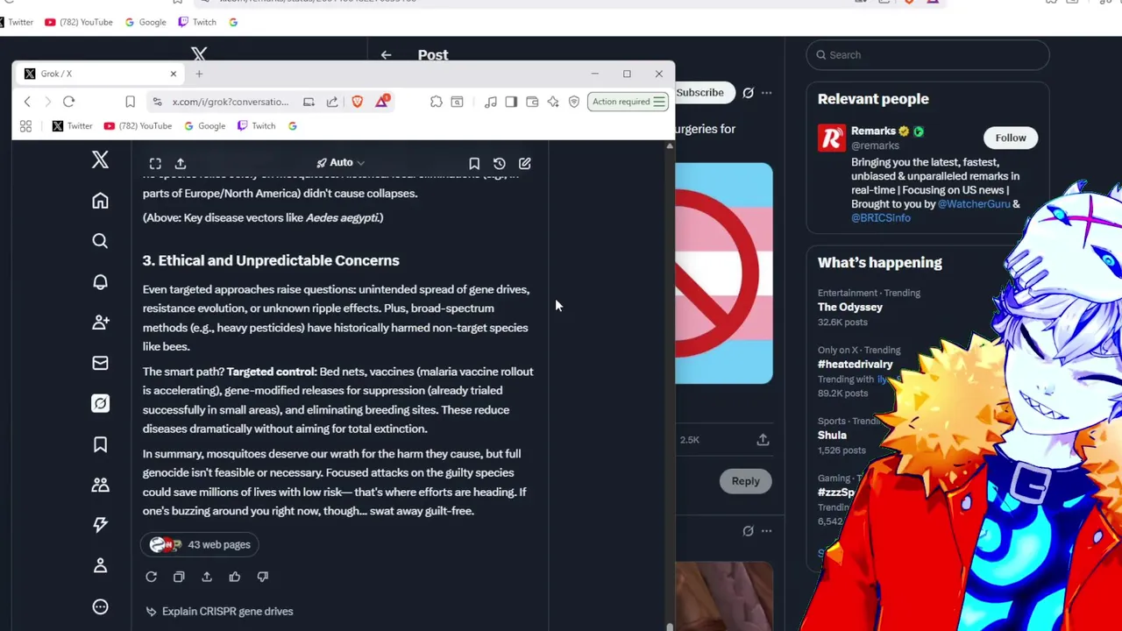Open Shula trending topic
1122x631 pixels.
tap(832, 435)
